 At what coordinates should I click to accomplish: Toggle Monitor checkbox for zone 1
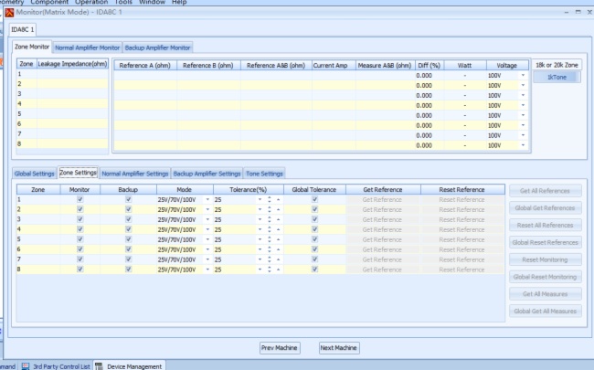(x=80, y=199)
